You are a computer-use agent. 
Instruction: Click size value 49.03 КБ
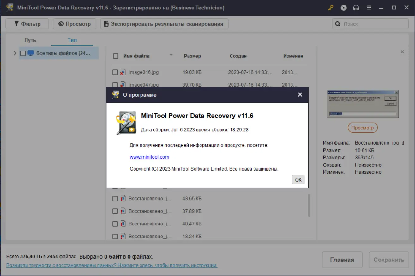tap(192, 72)
